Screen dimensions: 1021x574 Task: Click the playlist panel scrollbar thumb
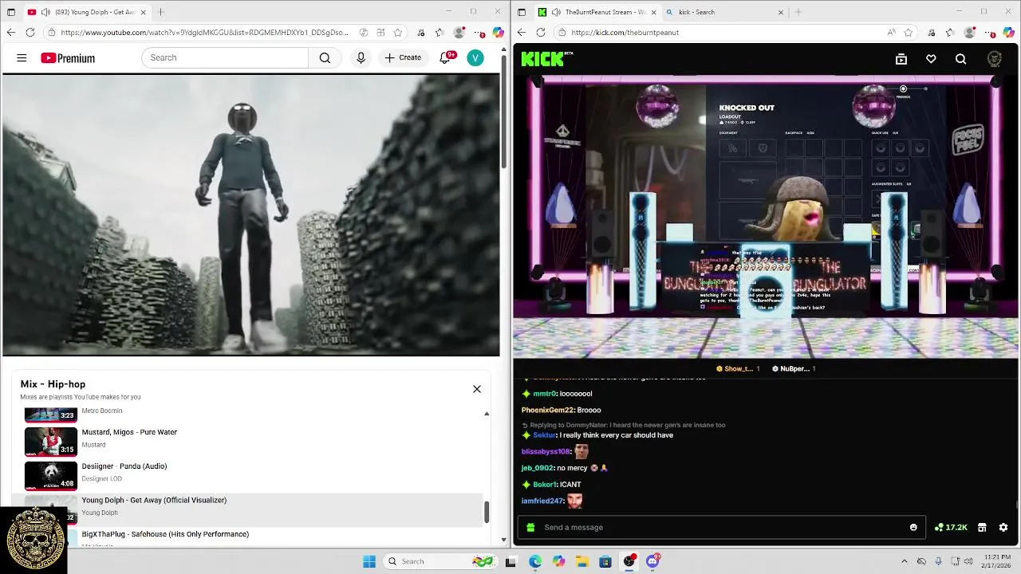487,513
